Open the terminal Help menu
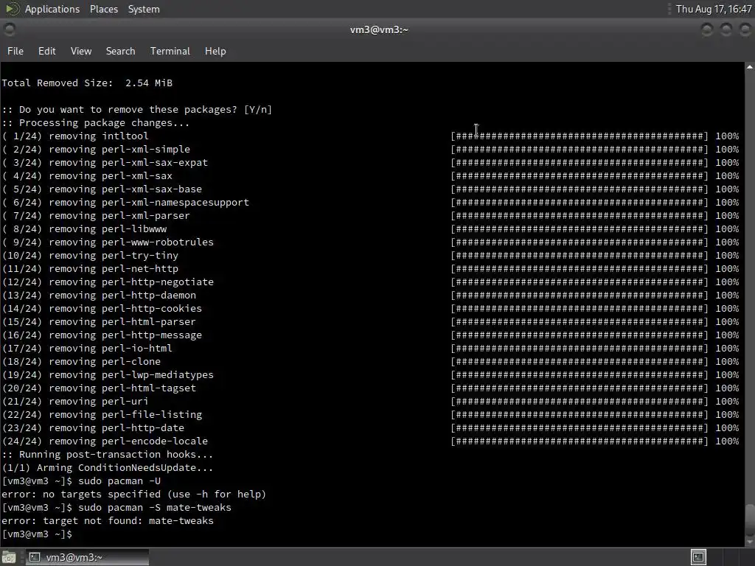Screen dimensions: 755x566 215,51
